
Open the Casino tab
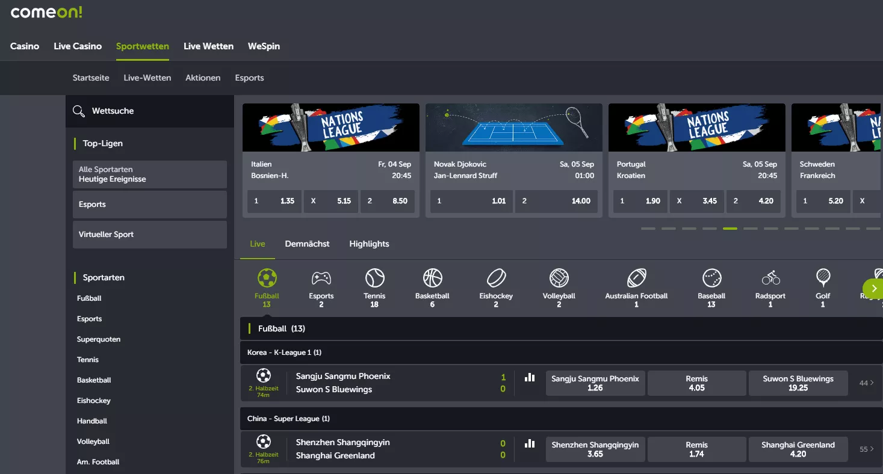pyautogui.click(x=25, y=46)
